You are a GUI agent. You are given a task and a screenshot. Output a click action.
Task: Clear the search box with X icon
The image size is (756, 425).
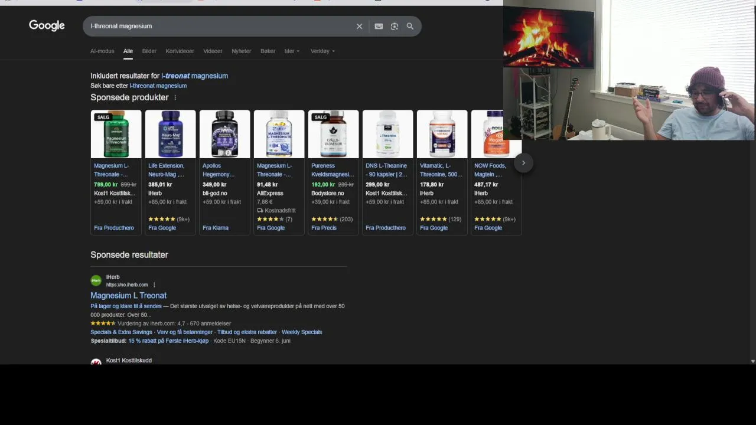click(359, 26)
